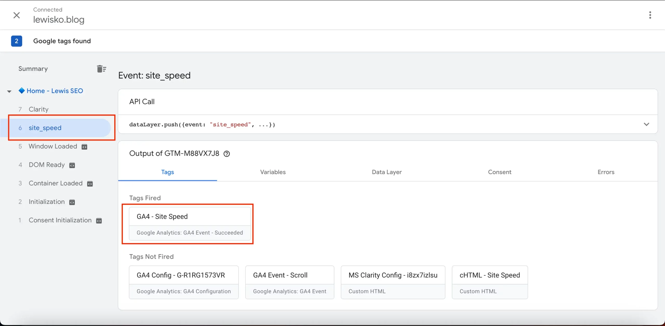Switch to the Variables tab

coord(273,172)
